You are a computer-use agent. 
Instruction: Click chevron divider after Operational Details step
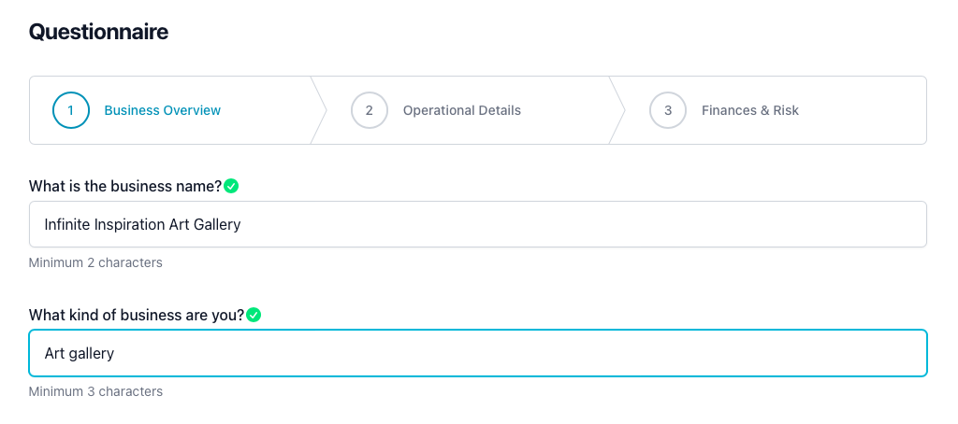tap(617, 110)
